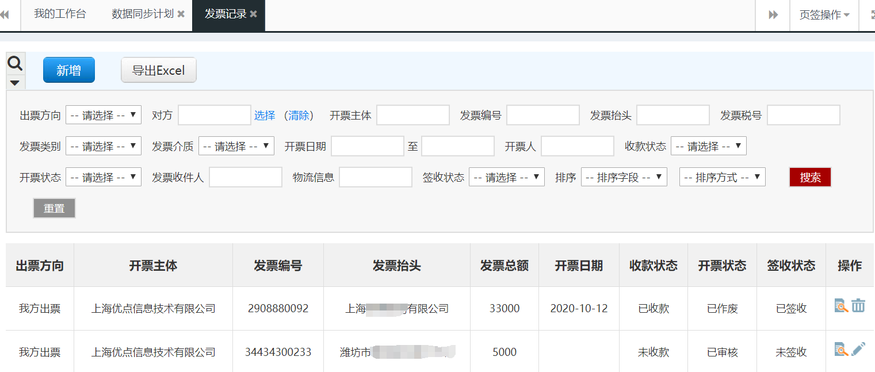
Task: Click the red 搜索 button
Action: tap(810, 178)
